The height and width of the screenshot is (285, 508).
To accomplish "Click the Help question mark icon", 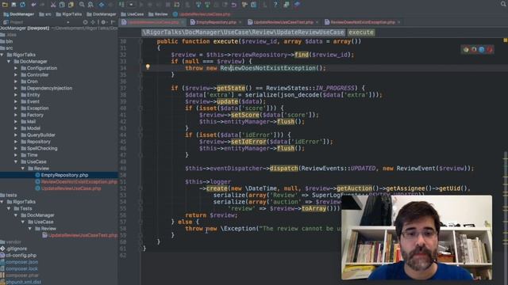I will click(x=275, y=5).
